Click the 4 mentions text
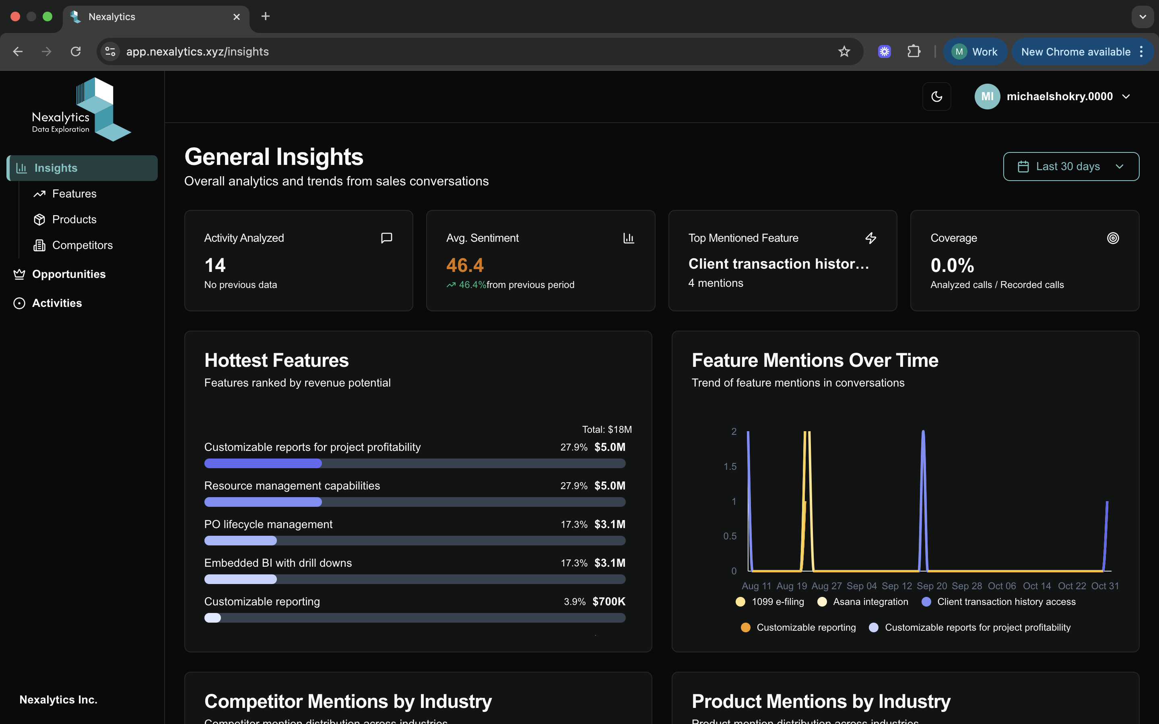The height and width of the screenshot is (724, 1159). pyautogui.click(x=716, y=284)
